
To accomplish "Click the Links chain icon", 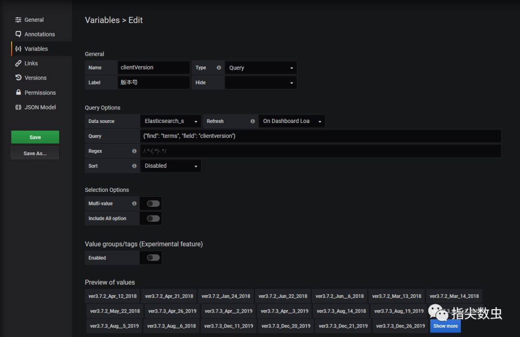I will [x=18, y=63].
